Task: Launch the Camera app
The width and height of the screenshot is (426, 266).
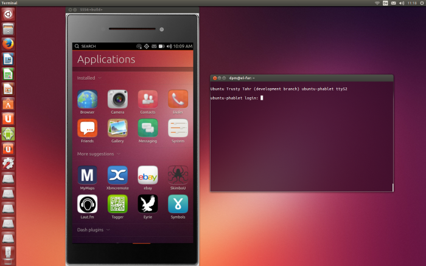Action: coord(117,99)
